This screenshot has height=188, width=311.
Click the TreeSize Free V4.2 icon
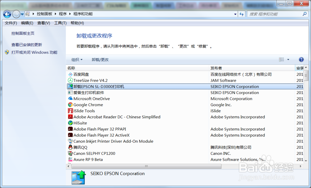coord(70,81)
